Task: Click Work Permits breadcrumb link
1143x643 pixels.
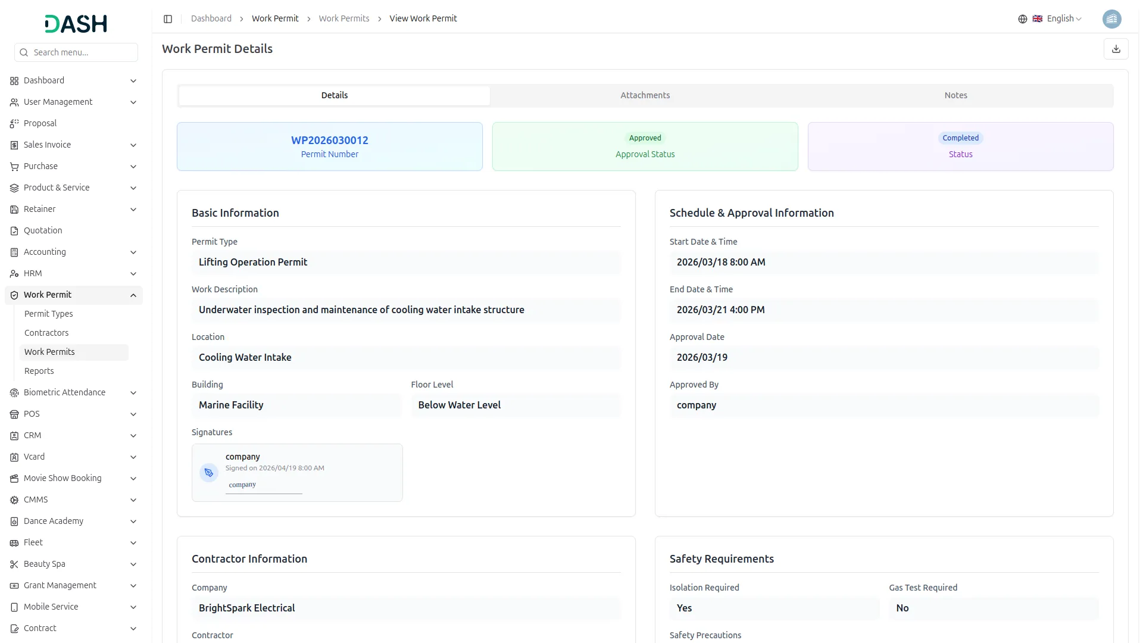Action: point(344,19)
